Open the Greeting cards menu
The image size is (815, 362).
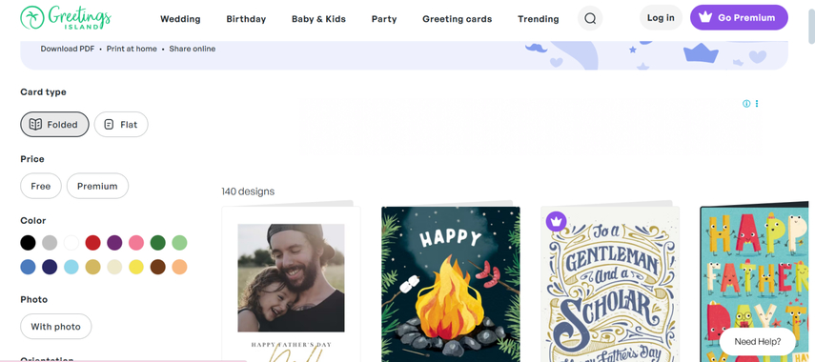(457, 19)
